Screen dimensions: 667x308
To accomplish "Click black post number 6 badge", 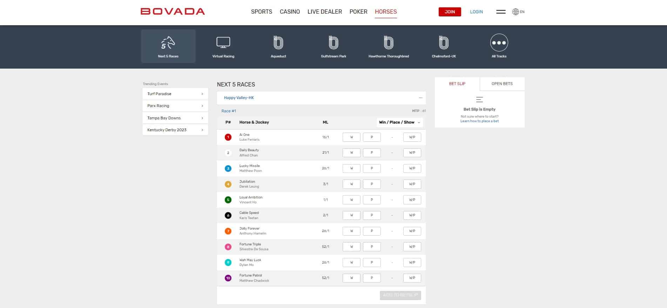I will pyautogui.click(x=228, y=215).
